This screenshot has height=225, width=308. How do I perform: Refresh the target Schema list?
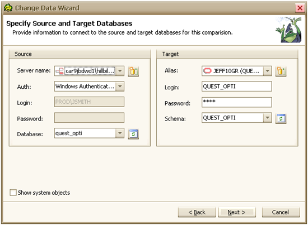pos(281,118)
